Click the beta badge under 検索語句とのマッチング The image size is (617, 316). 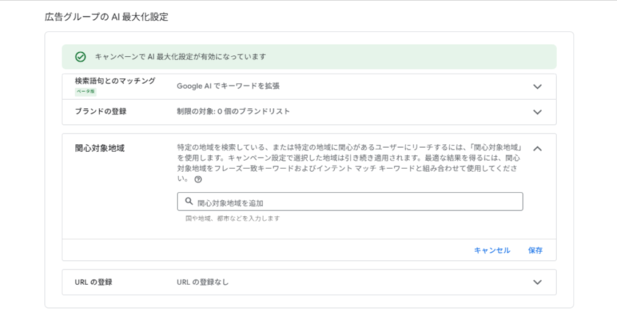pos(86,92)
